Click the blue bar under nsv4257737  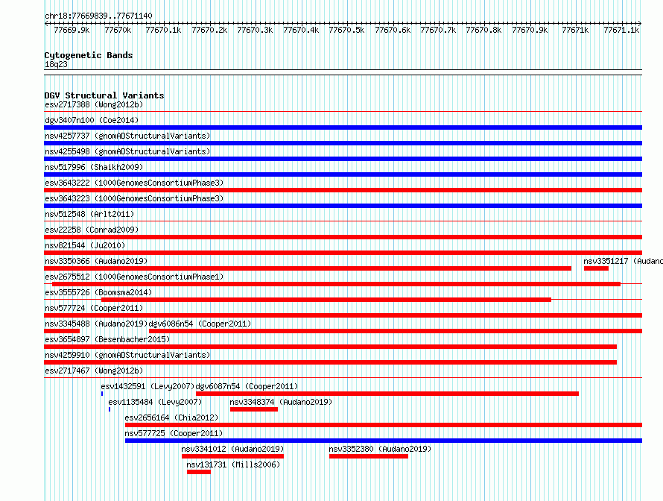(x=343, y=143)
